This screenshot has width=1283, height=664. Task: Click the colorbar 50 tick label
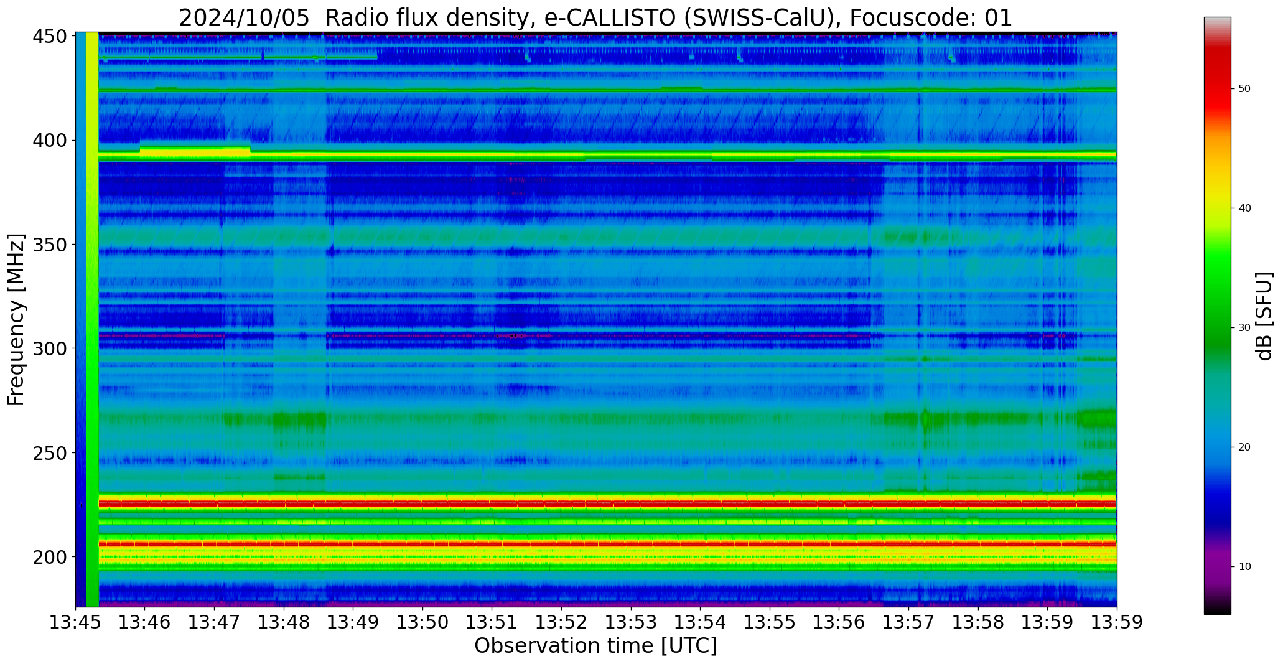(1244, 89)
